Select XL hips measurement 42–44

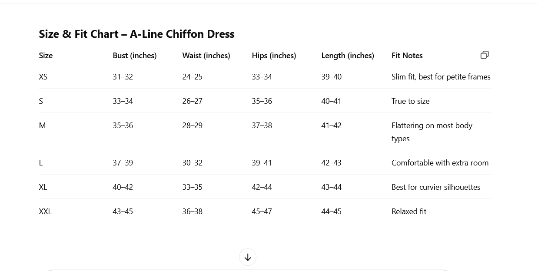(x=262, y=187)
